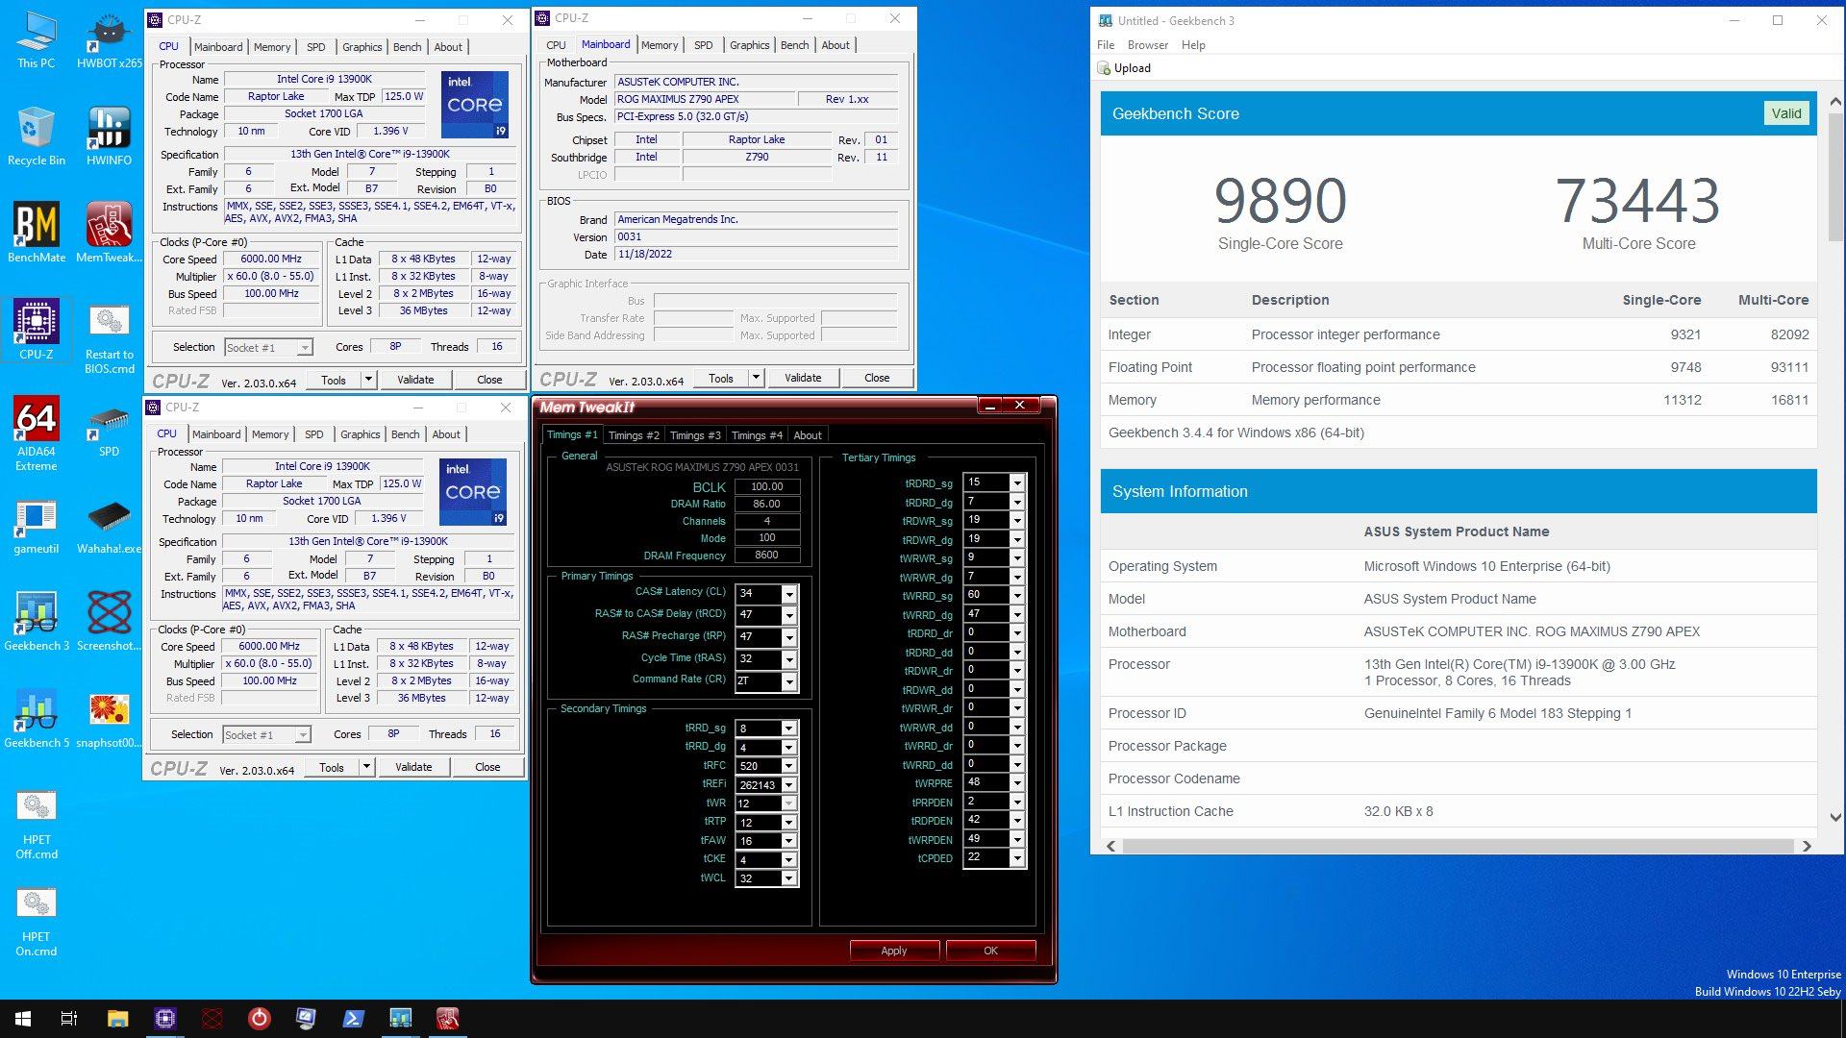Expand the tFAW dropdown in MemTweakIt
Image resolution: width=1846 pixels, height=1038 pixels.
click(788, 841)
